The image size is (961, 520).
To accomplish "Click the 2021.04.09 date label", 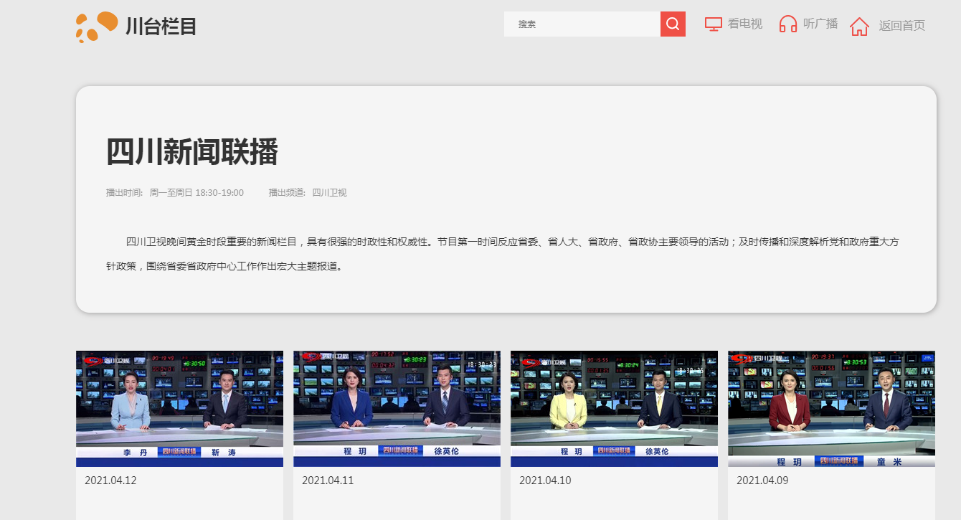I will 762,481.
